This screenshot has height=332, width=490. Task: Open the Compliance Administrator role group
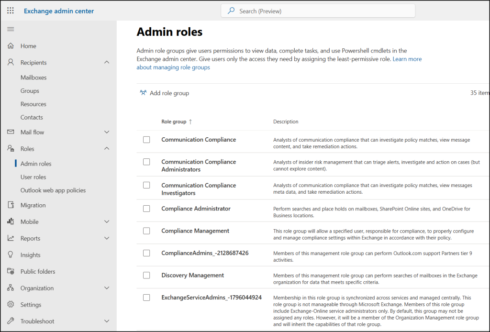[x=196, y=209]
